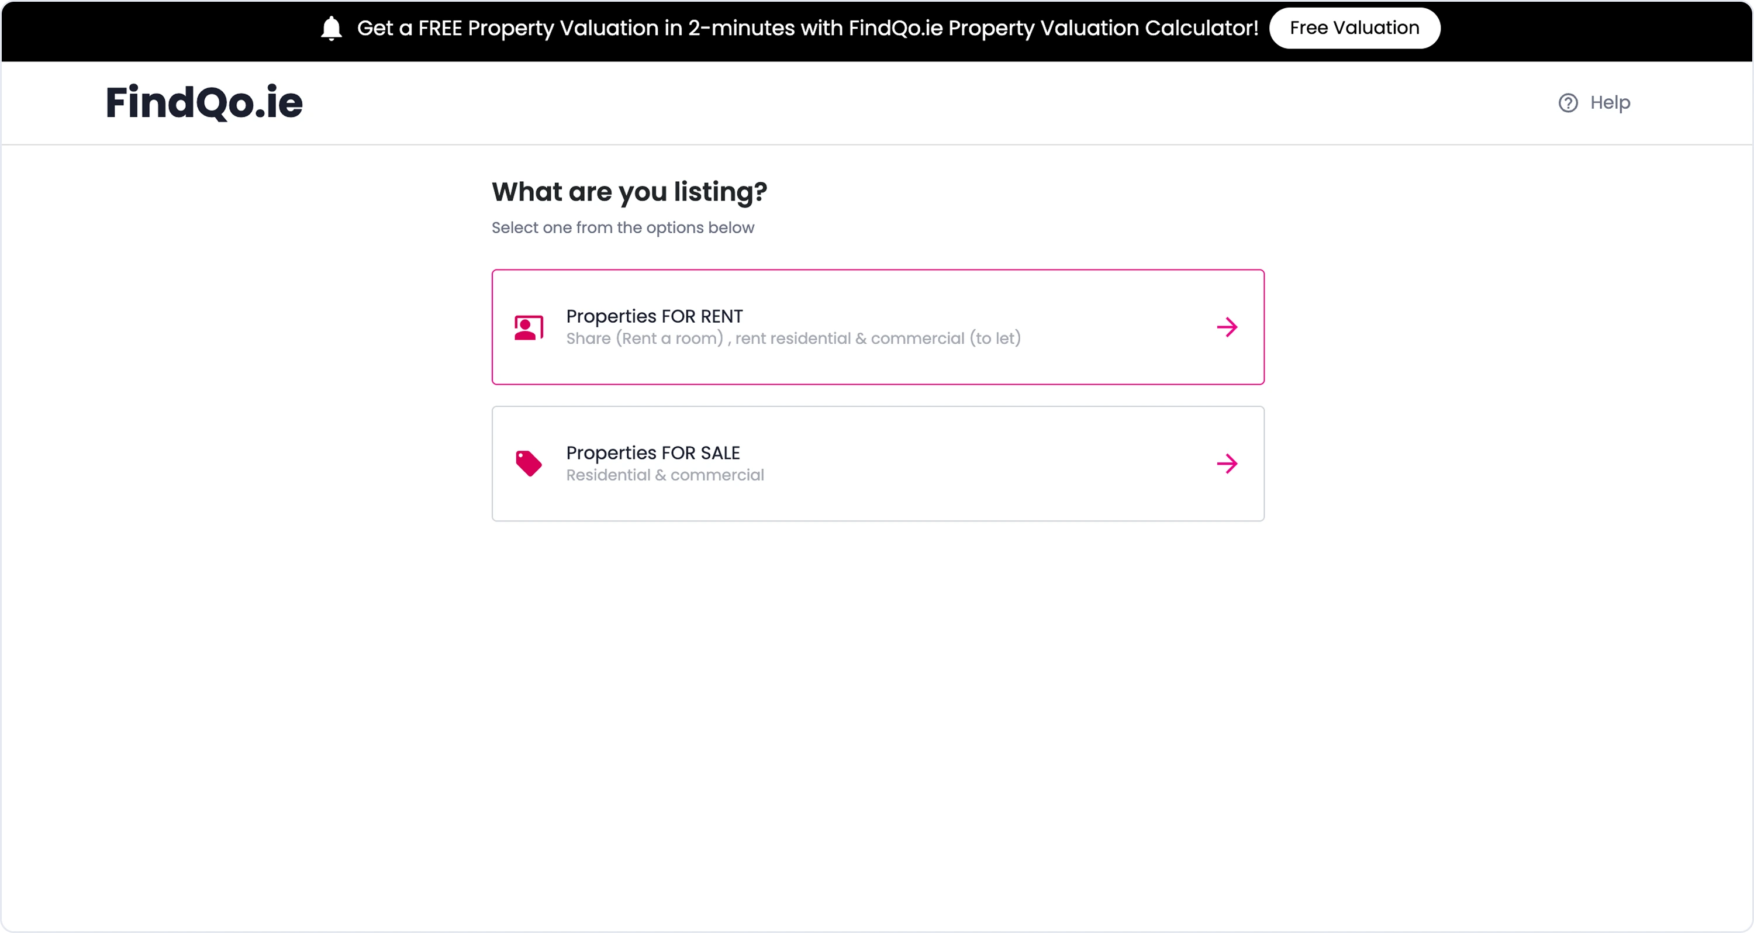1754x933 pixels.
Task: Select the person icon on rent card
Action: [528, 327]
